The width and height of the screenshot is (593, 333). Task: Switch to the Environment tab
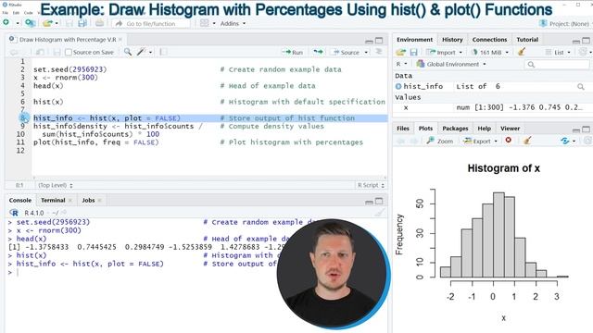point(414,39)
